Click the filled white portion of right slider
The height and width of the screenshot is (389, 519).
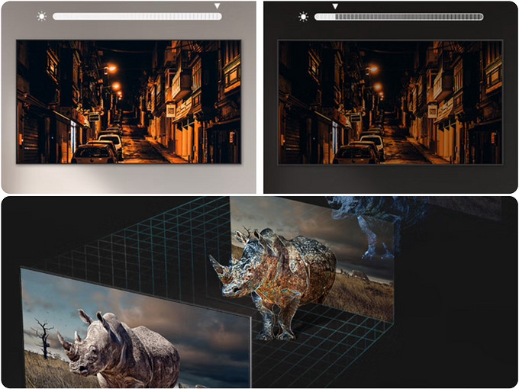point(324,16)
